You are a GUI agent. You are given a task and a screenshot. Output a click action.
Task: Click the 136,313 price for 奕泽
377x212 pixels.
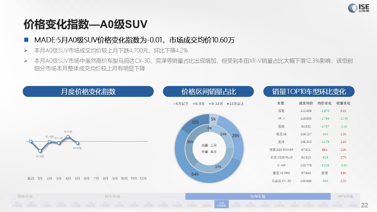(306, 142)
